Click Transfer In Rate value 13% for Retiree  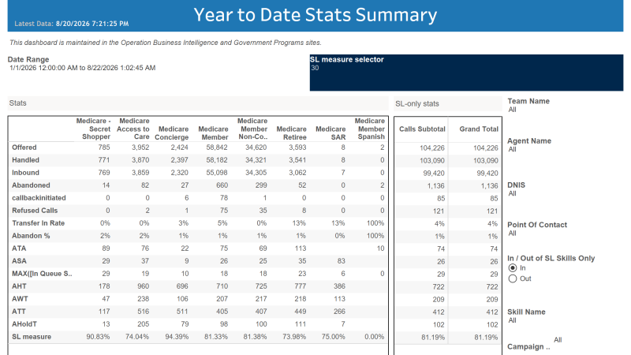pyautogui.click(x=299, y=223)
